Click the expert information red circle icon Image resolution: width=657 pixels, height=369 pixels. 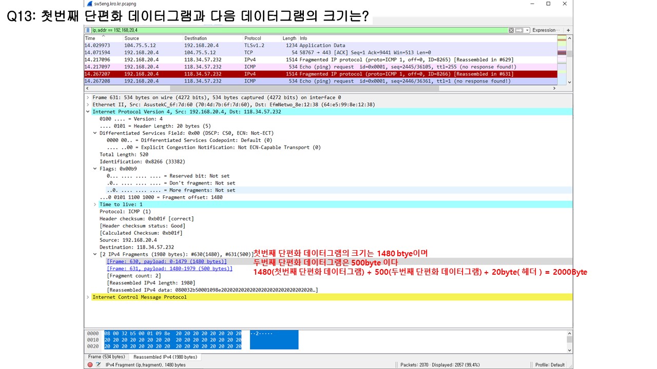point(90,365)
